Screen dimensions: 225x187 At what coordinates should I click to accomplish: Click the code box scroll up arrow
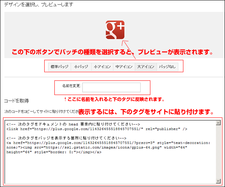pos(218,123)
